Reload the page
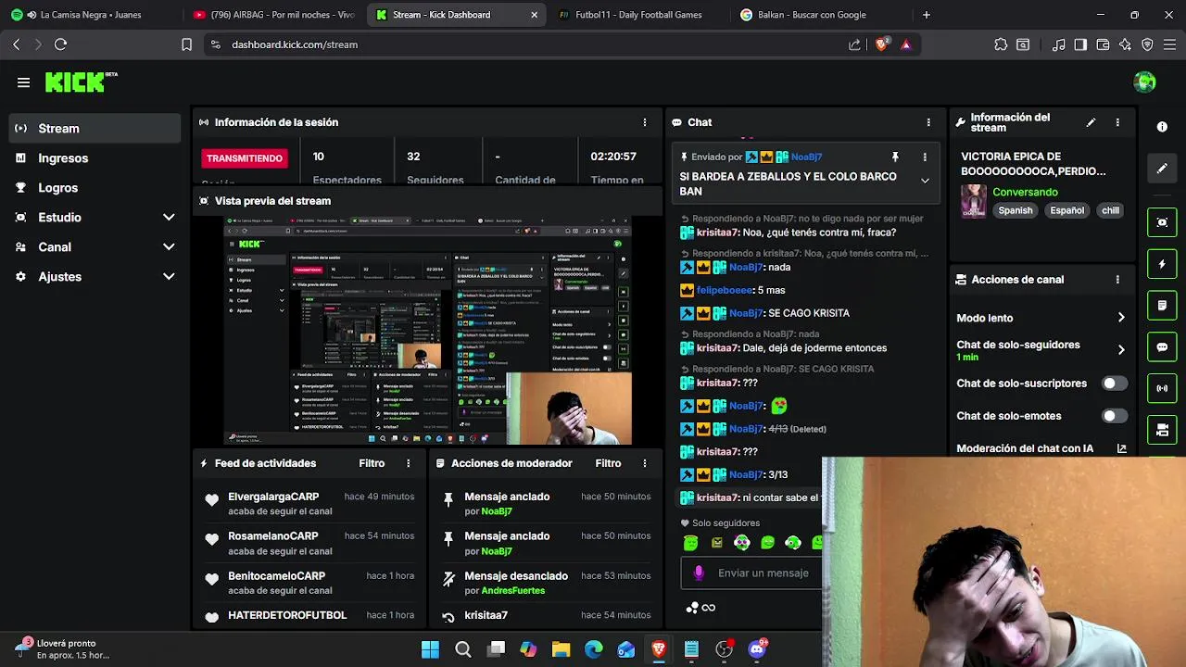Screen dimensions: 1186x667 tap(61, 44)
